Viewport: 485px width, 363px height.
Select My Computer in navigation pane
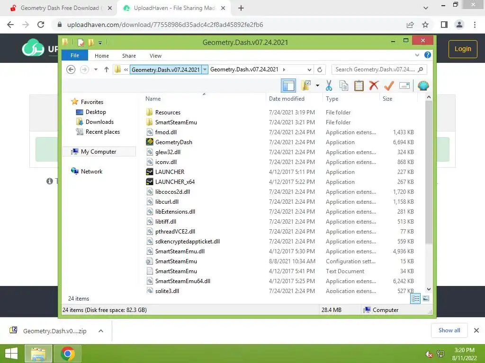[99, 152]
